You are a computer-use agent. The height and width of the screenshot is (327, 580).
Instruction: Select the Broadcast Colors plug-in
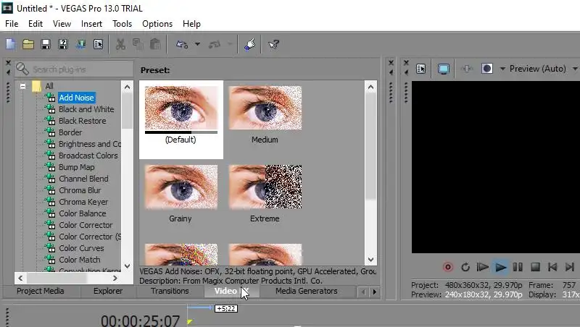pos(88,156)
